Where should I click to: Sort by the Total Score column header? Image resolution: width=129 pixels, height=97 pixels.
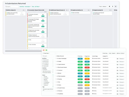(80, 56)
